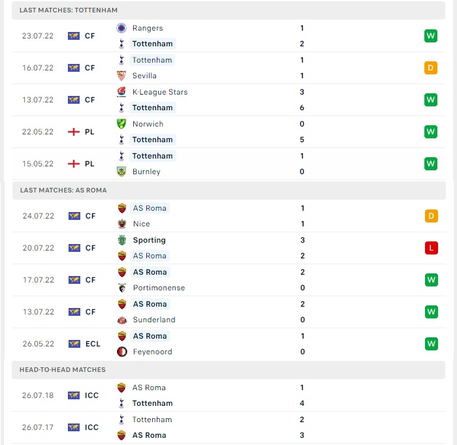Click the Nice club crest icon
The width and height of the screenshot is (457, 445).
click(122, 224)
